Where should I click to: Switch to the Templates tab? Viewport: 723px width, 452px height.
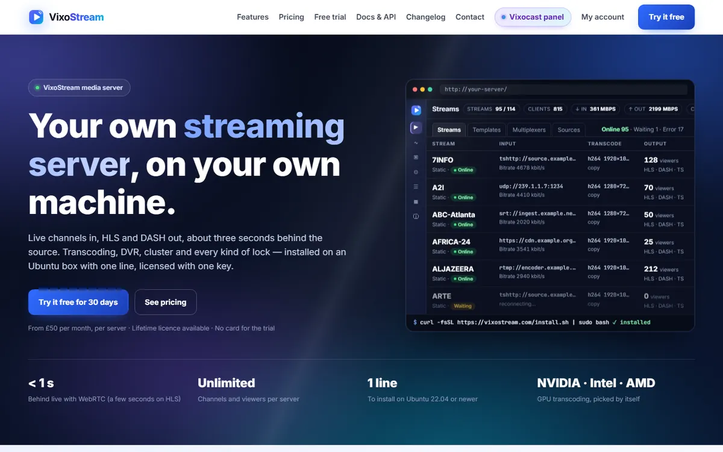click(486, 130)
